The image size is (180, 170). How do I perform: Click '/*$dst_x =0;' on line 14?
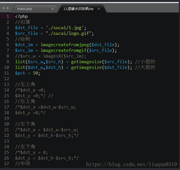pyautogui.click(x=30, y=90)
